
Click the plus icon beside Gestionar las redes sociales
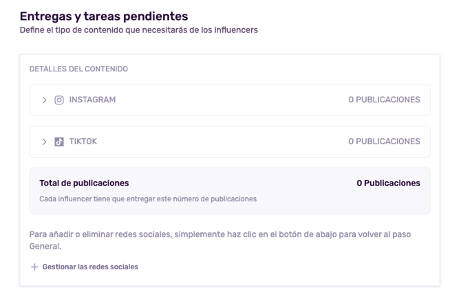click(34, 267)
